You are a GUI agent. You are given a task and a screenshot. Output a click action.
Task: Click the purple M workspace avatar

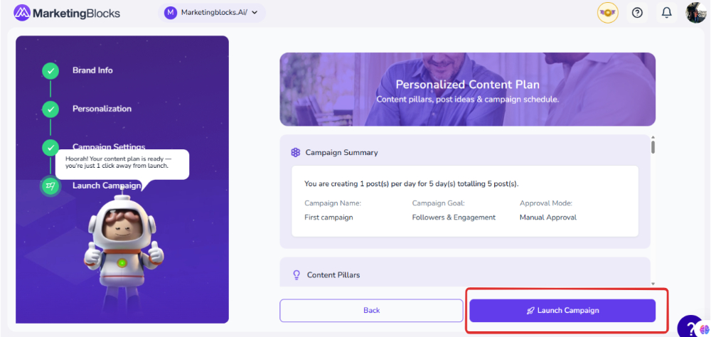tap(171, 13)
